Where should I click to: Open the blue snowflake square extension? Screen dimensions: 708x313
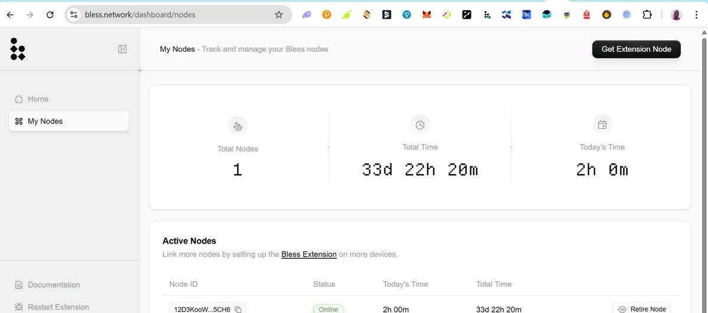coord(527,15)
